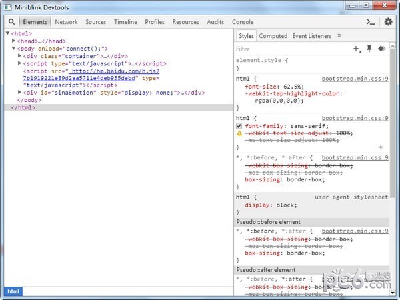400x300 pixels.
Task: Click the new style rule plus icon
Action: click(357, 49)
